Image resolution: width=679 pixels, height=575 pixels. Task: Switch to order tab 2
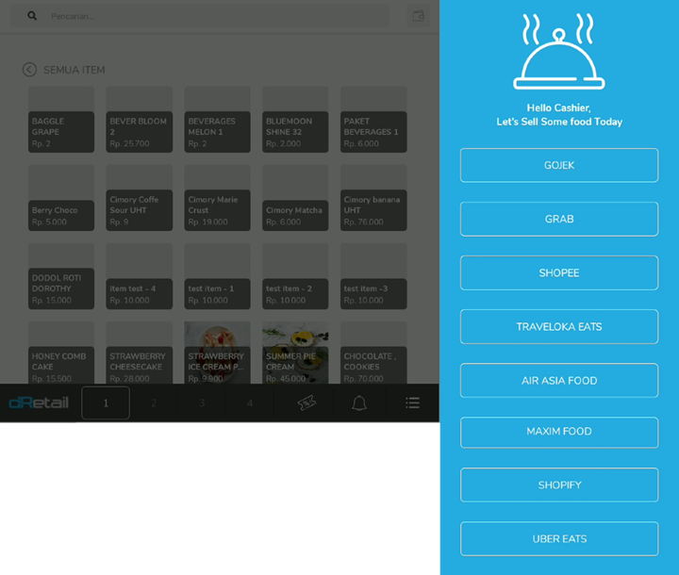pos(155,403)
